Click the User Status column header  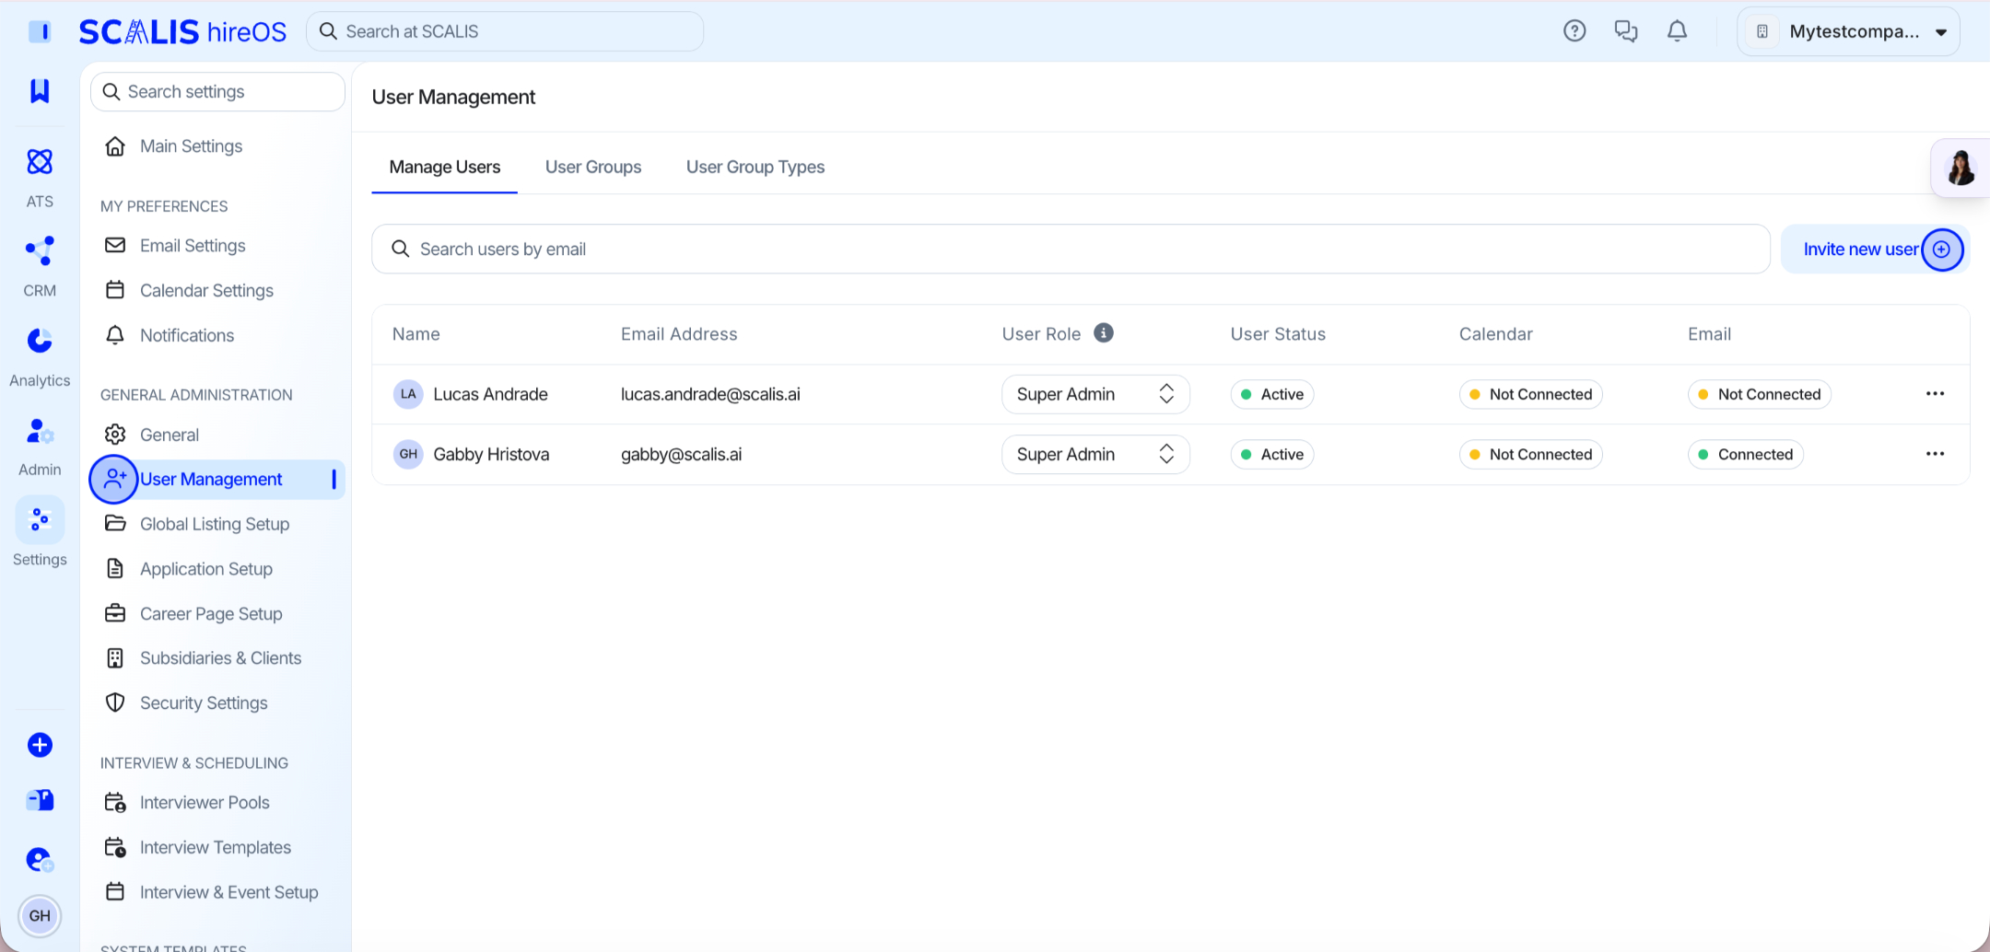1278,334
